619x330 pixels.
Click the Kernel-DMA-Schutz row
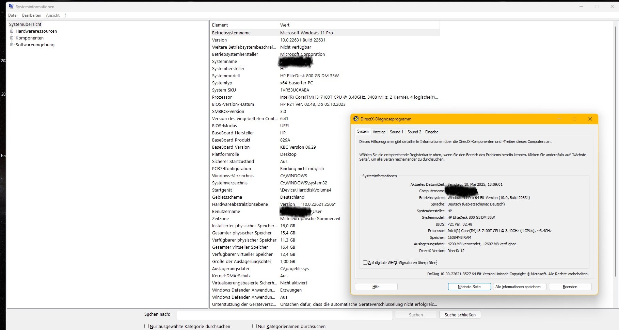(x=280, y=276)
